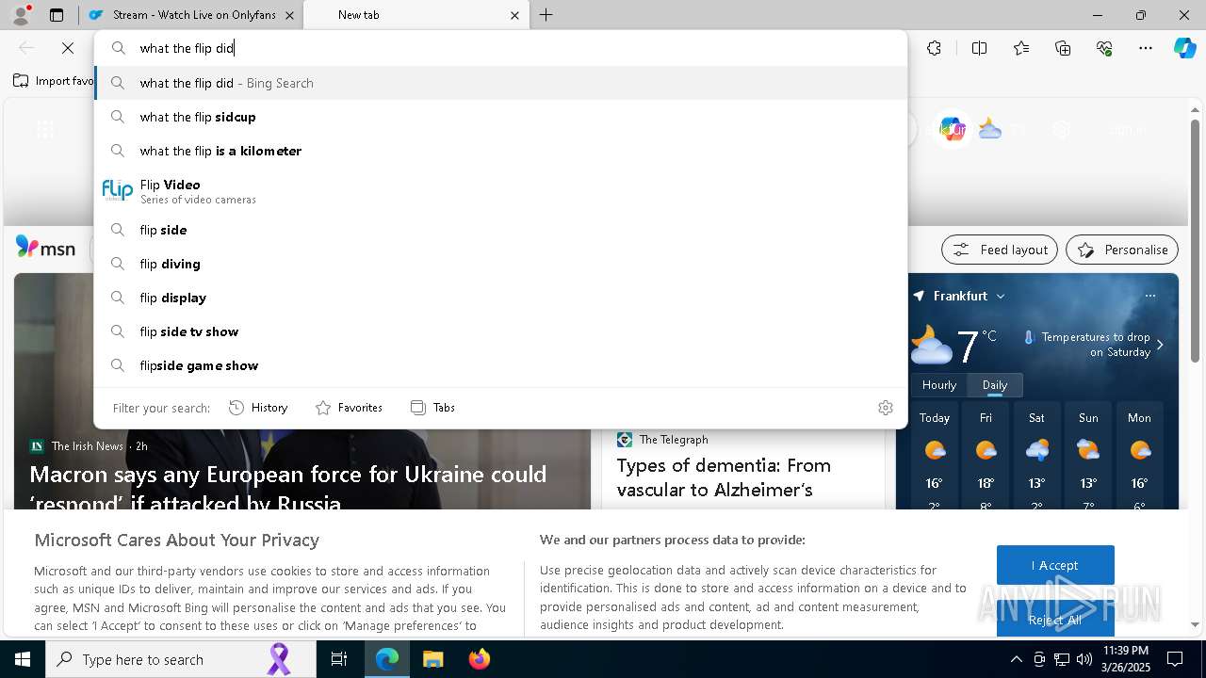Close the New tab tab

(514, 15)
